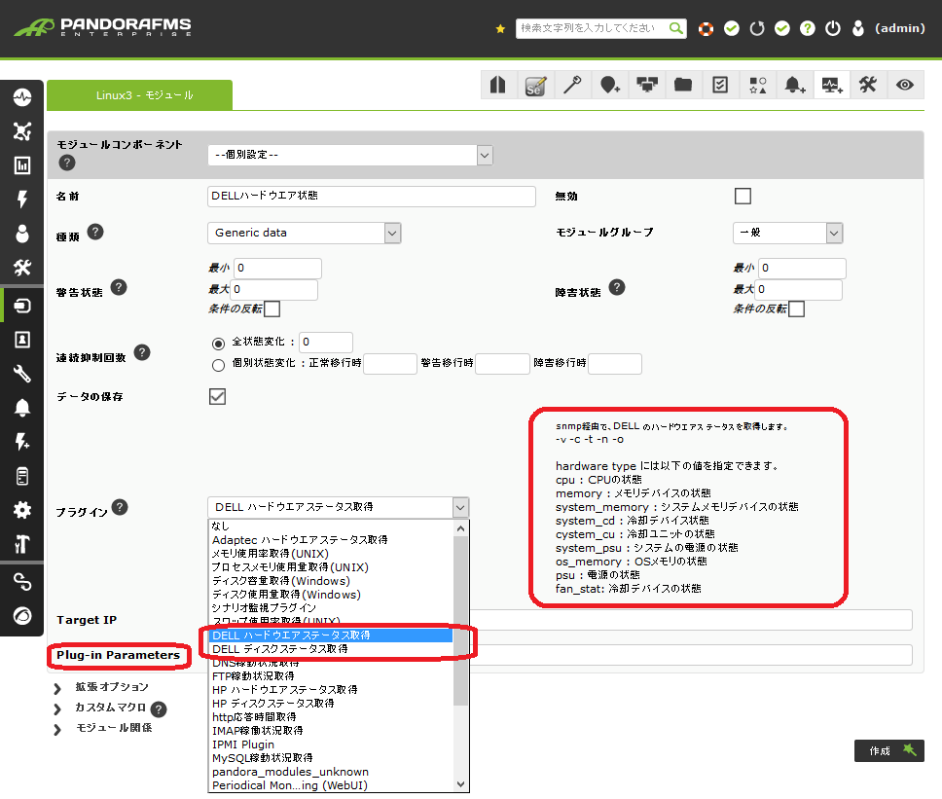This screenshot has height=799, width=942.
Task: Collapse the plugin dropdown arrow
Action: point(460,508)
